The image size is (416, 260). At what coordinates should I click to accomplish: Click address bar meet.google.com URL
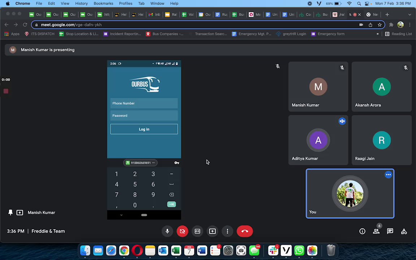[x=71, y=25]
